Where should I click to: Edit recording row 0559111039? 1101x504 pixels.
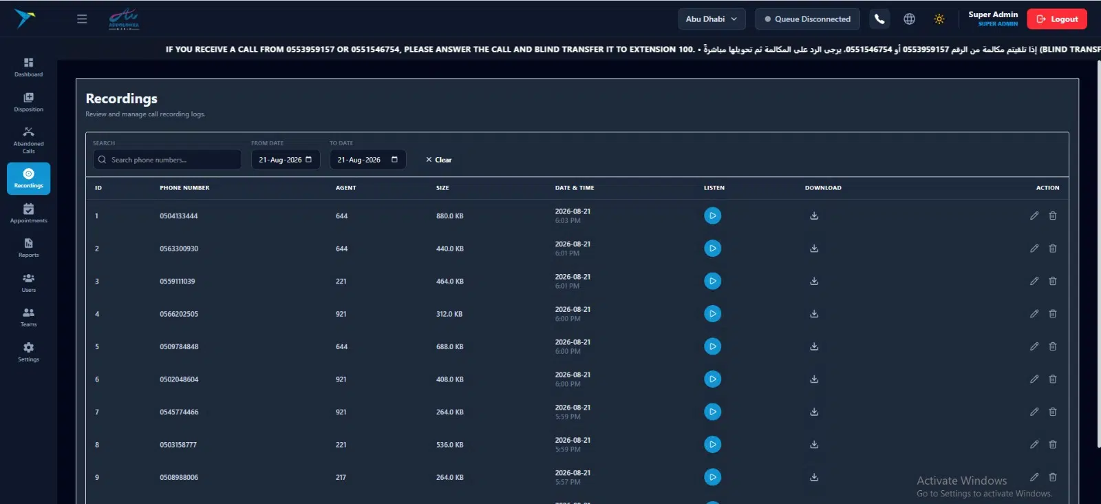tap(1034, 281)
